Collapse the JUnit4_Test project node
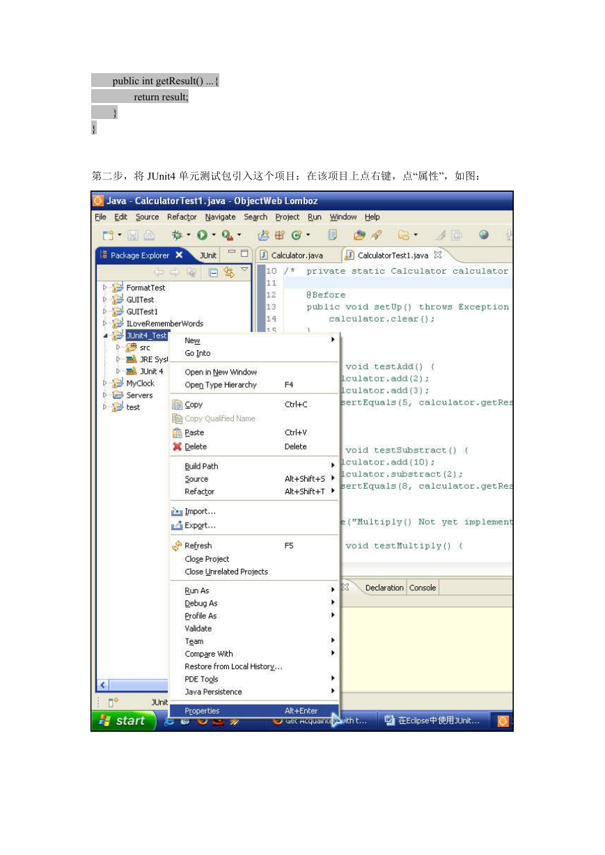Viewport: 605px width, 855px height. (106, 336)
